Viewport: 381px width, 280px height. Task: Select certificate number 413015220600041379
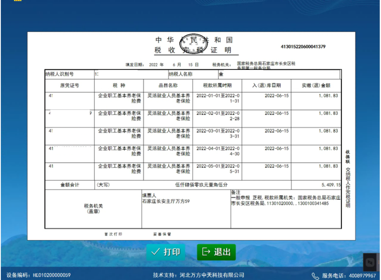tap(303, 47)
